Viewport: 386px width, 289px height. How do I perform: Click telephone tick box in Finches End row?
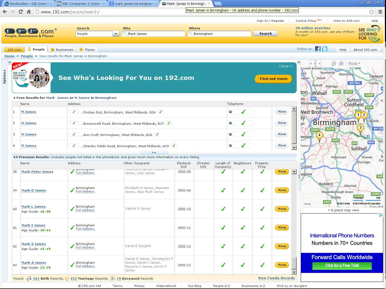pos(243,112)
